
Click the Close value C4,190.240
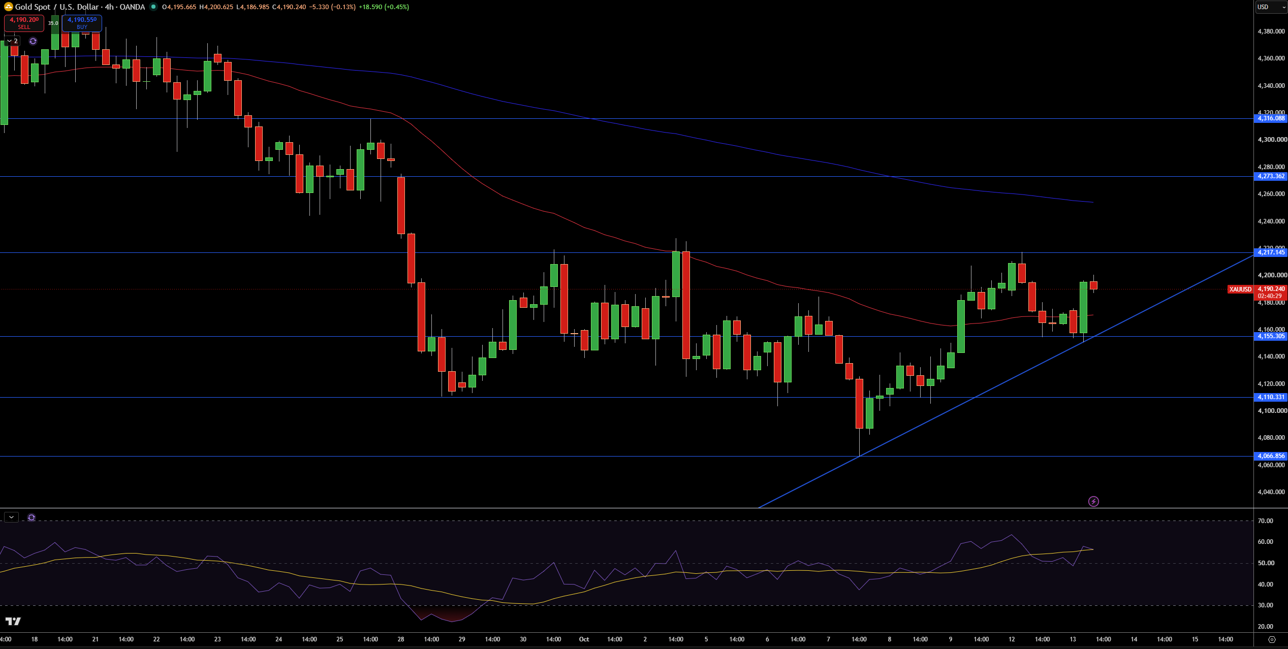click(289, 7)
